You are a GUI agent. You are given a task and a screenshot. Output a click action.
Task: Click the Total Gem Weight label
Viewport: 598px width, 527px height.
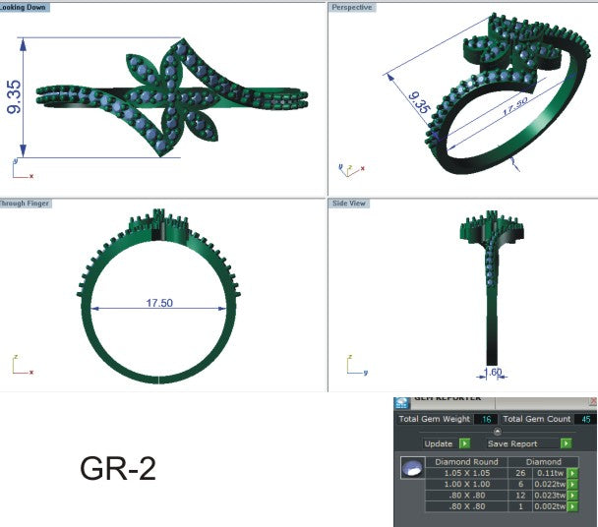coord(435,419)
